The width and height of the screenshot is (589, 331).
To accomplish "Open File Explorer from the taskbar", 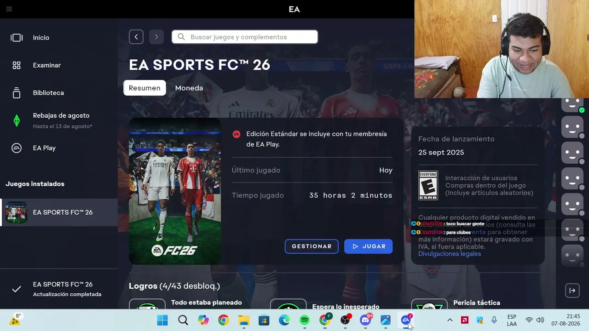I will [244, 320].
